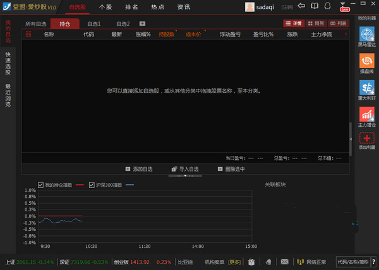Open the mail envelope icon in status bar
Image resolution: width=379 pixels, height=270 pixels.
[x=284, y=262]
